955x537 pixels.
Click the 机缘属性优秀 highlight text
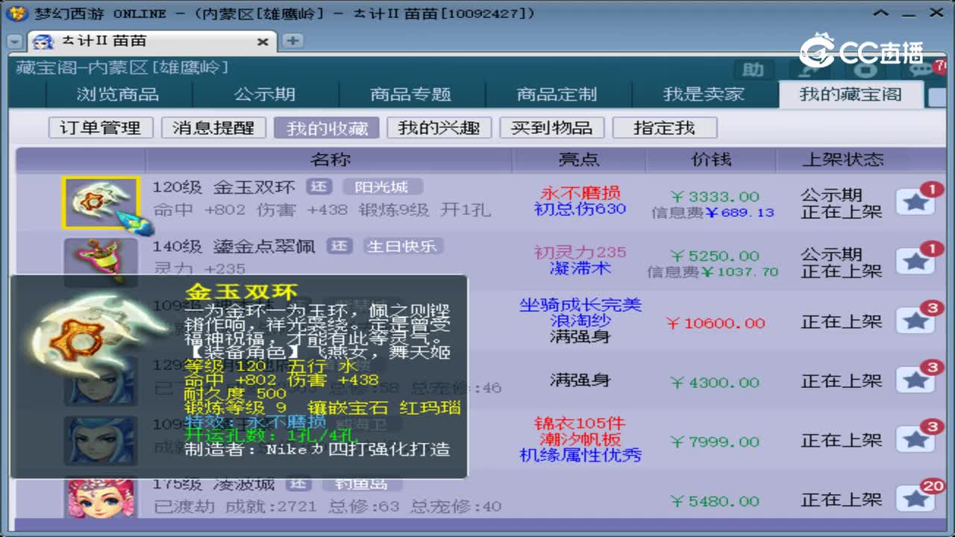click(x=580, y=454)
